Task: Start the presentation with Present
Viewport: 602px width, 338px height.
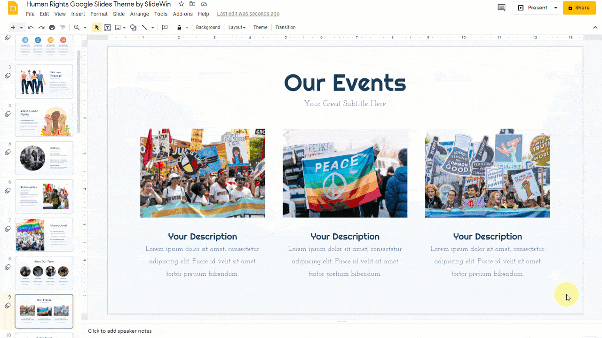Action: click(533, 8)
